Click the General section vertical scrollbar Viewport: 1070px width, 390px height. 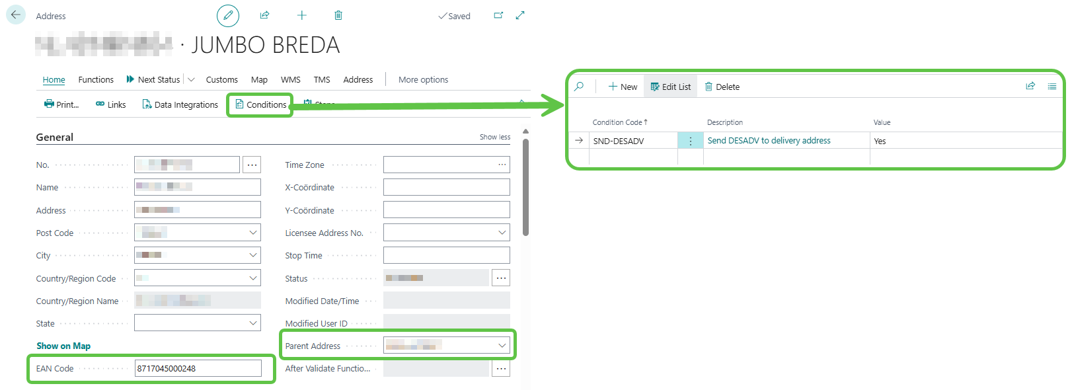click(x=525, y=186)
